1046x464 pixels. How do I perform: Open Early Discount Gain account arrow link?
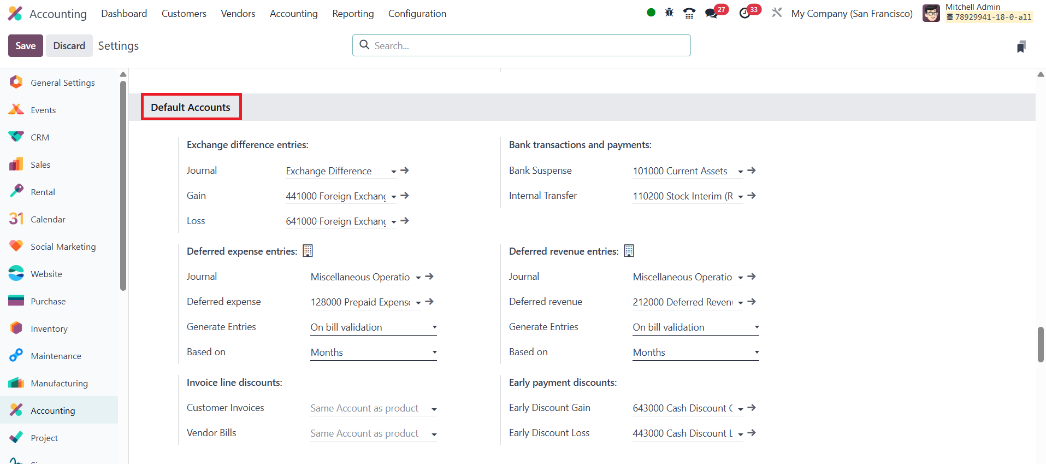[x=752, y=408]
